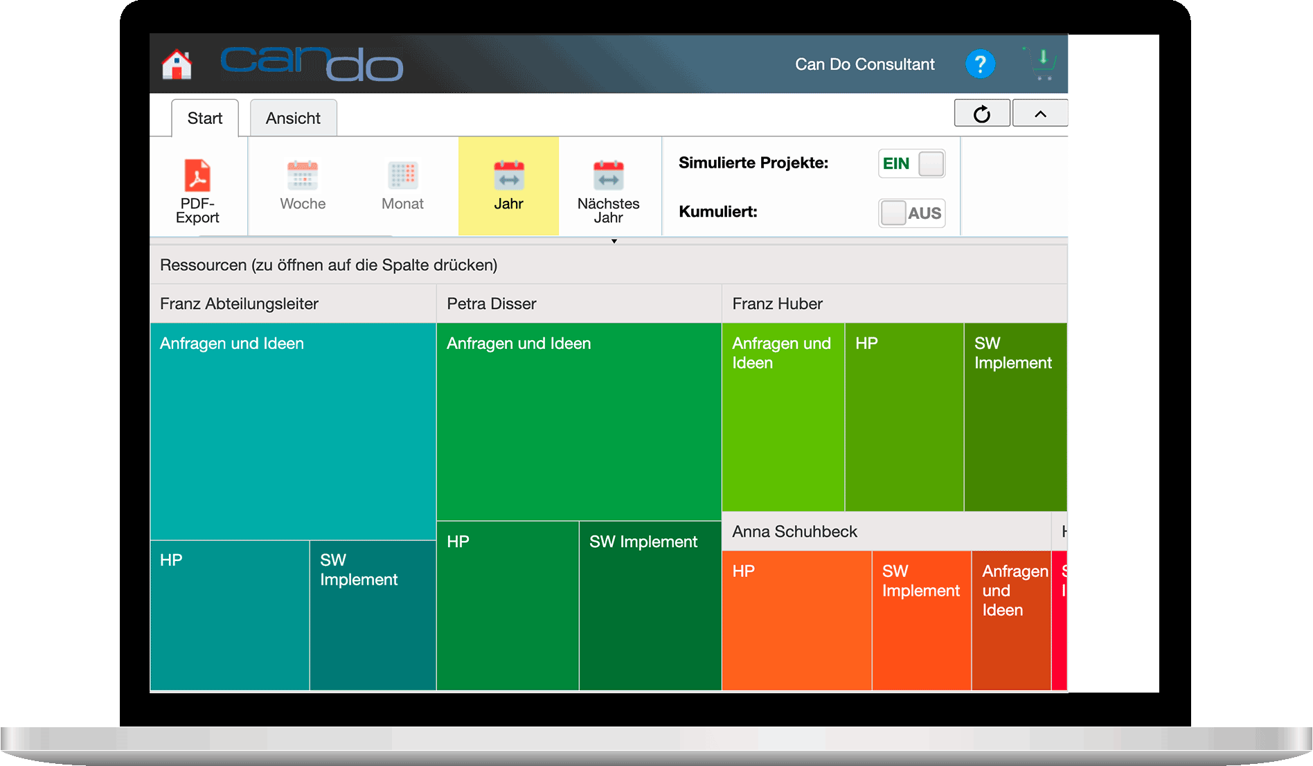The height and width of the screenshot is (766, 1313).
Task: Open the Anna Schuhbeck column
Action: [x=886, y=531]
